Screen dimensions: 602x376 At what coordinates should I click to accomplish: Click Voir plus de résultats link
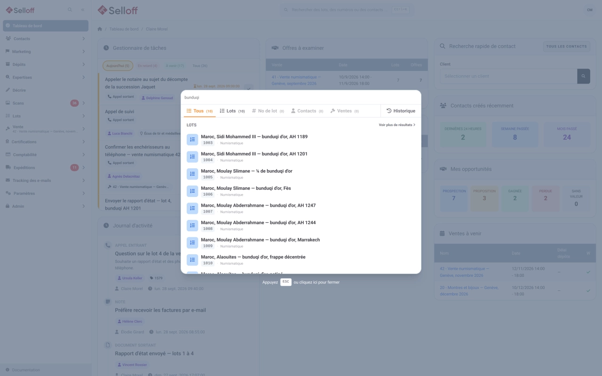click(x=397, y=125)
